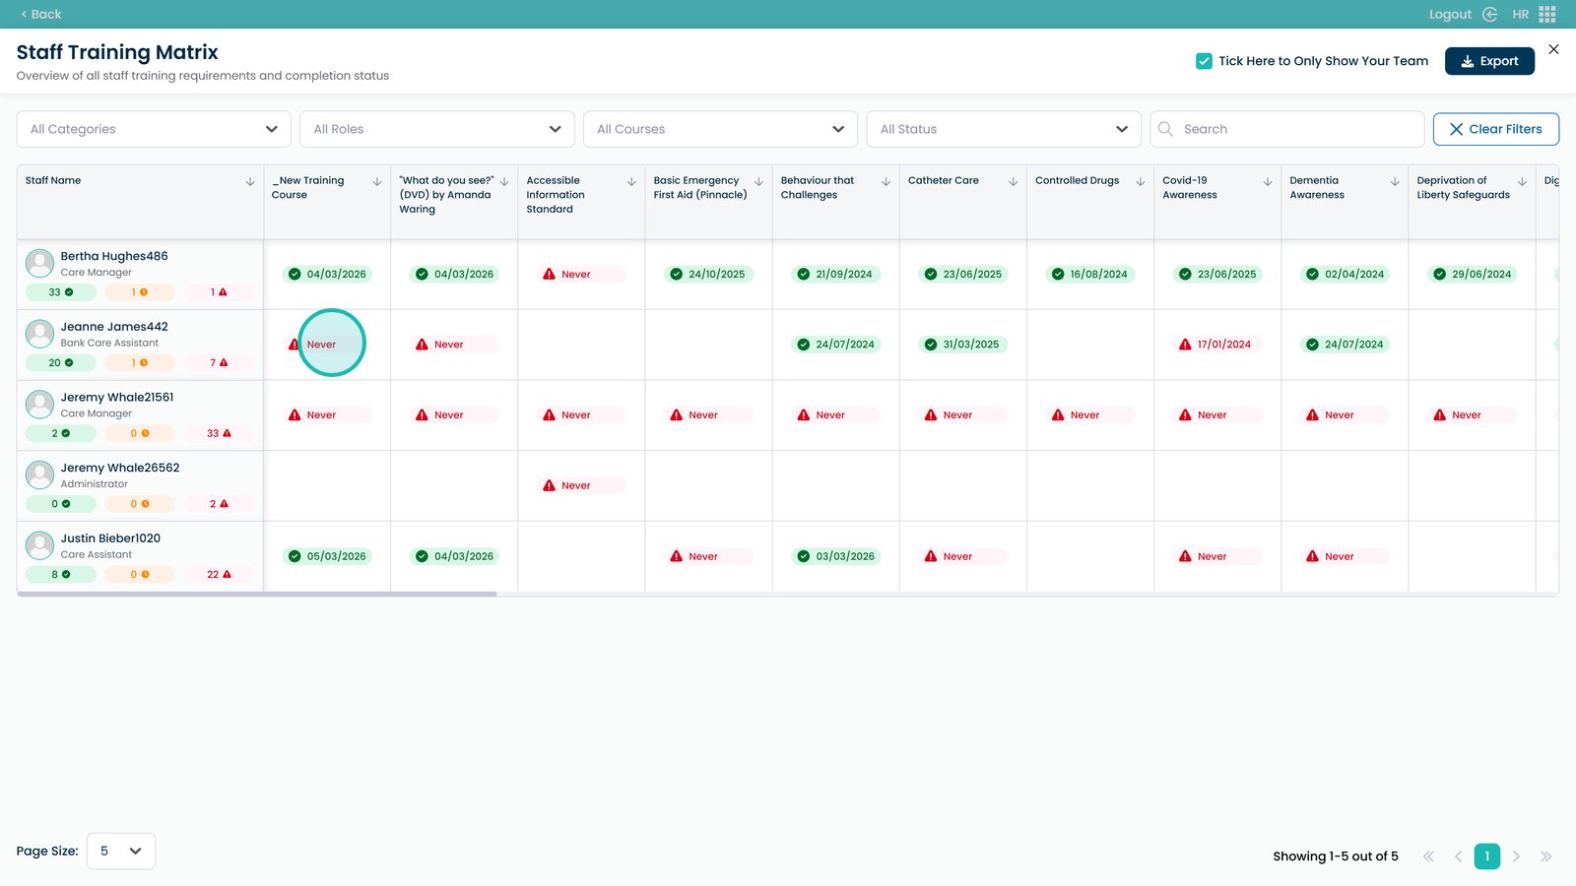1576x886 pixels.
Task: Sort the Catheter Care column
Action: click(x=1013, y=182)
